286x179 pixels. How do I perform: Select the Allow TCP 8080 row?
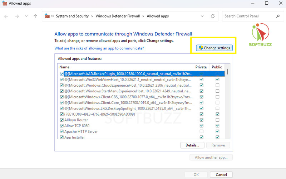pos(141,126)
